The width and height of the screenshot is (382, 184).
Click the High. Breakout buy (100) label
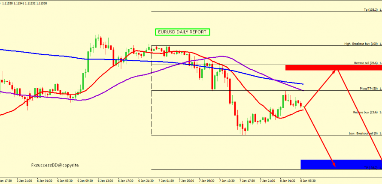(361, 44)
